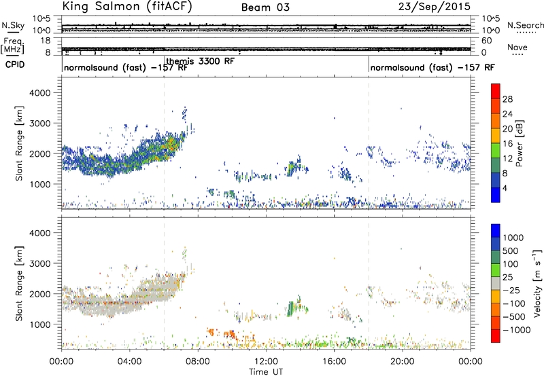Click the date '23/Sep/2015'

[x=435, y=7]
